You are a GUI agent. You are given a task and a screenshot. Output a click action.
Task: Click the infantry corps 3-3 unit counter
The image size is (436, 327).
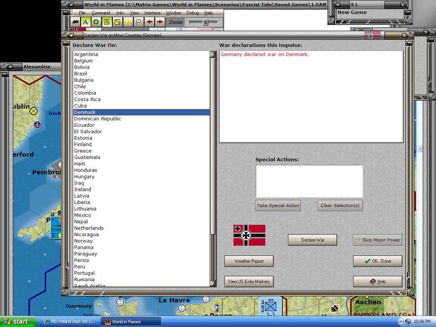271,307
